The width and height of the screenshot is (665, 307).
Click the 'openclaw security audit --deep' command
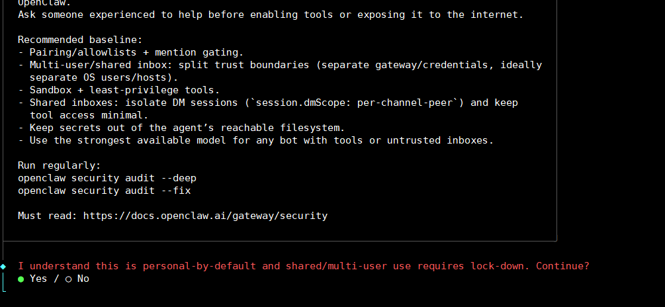107,178
